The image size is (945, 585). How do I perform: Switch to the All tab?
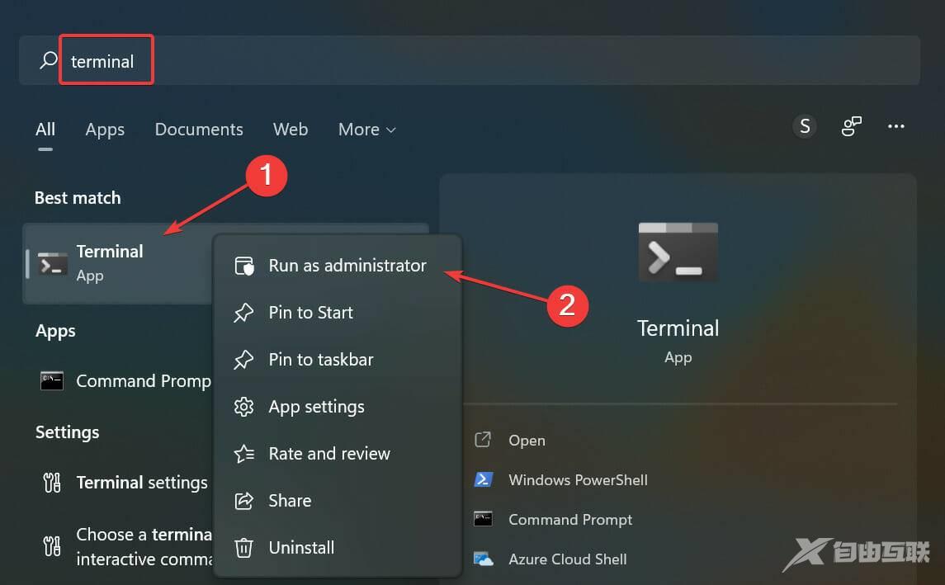45,130
